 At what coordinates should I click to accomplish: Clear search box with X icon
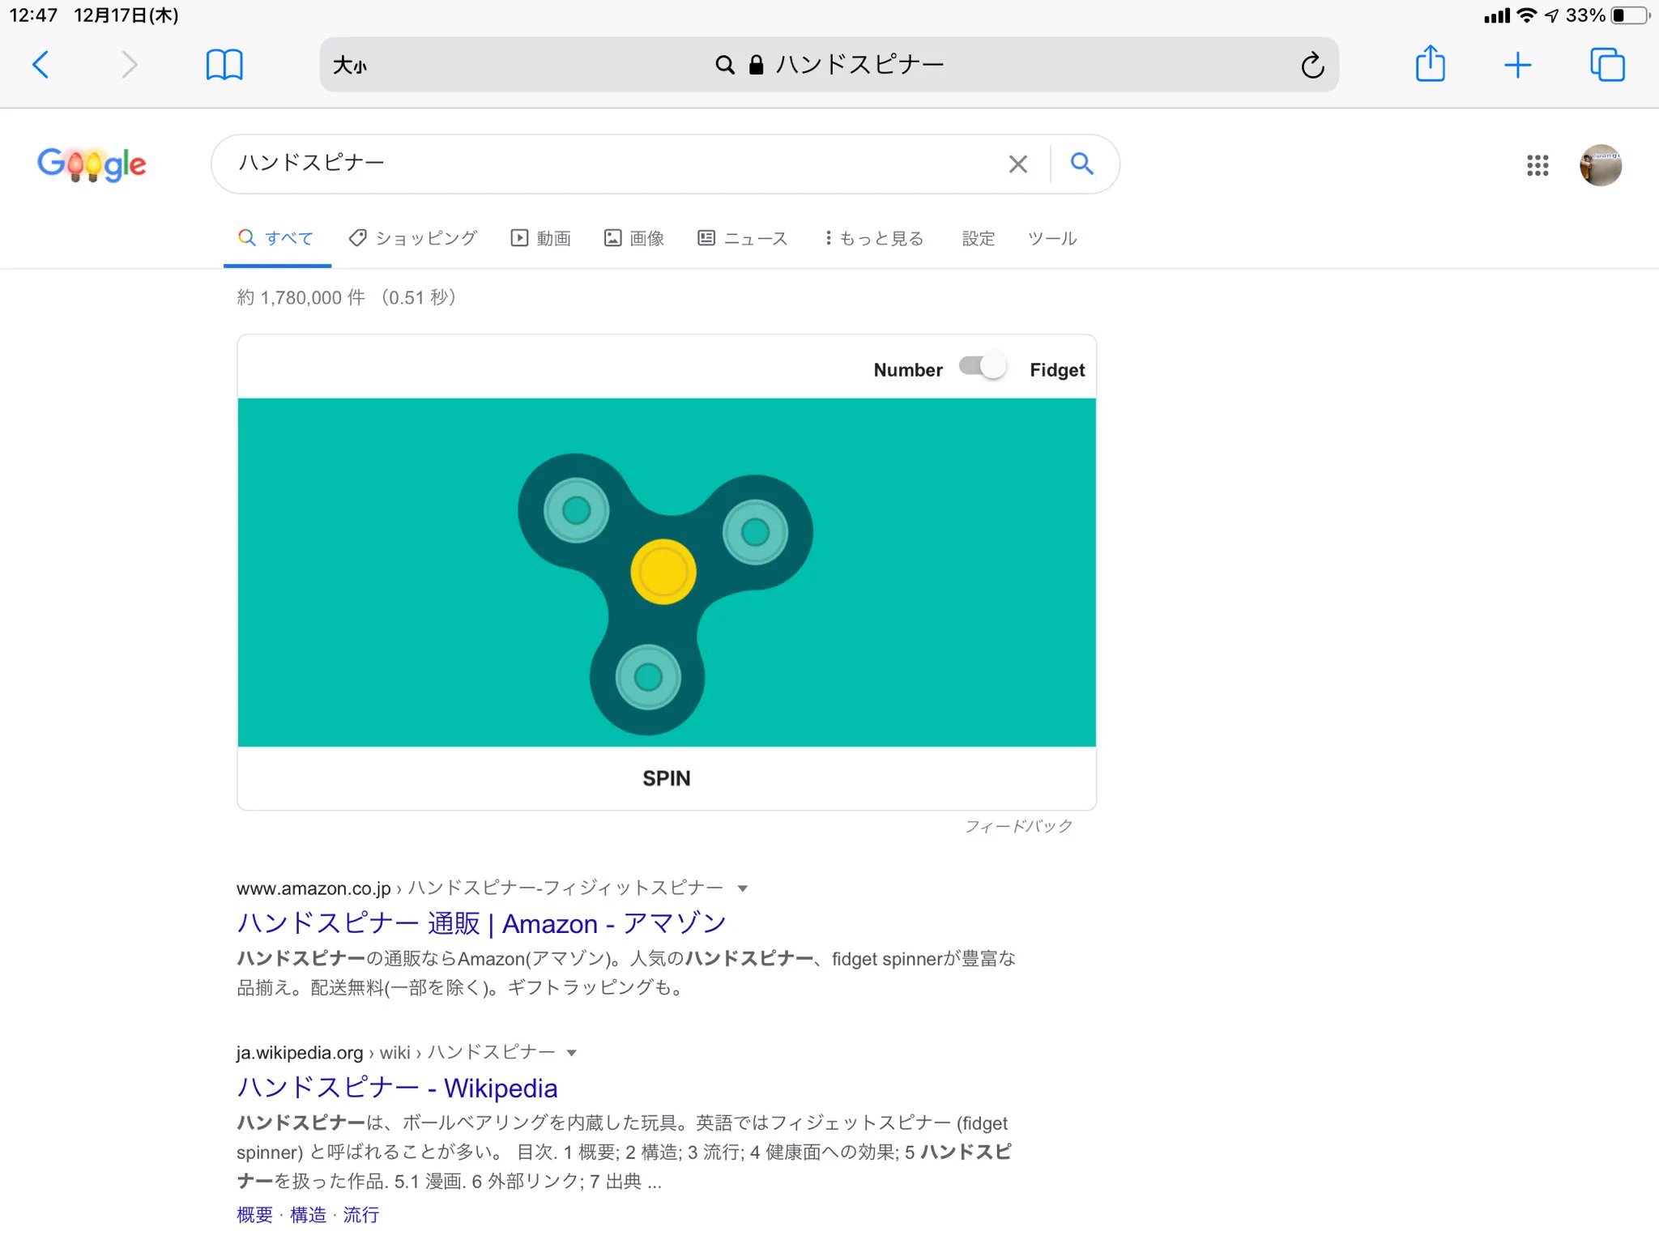(x=1017, y=164)
